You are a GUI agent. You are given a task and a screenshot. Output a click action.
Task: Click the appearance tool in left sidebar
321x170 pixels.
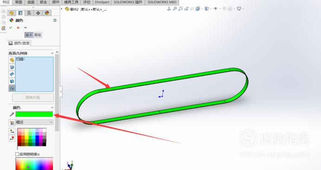(3, 28)
